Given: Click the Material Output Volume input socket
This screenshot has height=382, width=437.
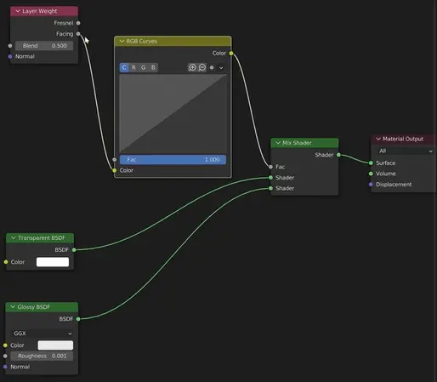Looking at the screenshot, I should coord(371,174).
